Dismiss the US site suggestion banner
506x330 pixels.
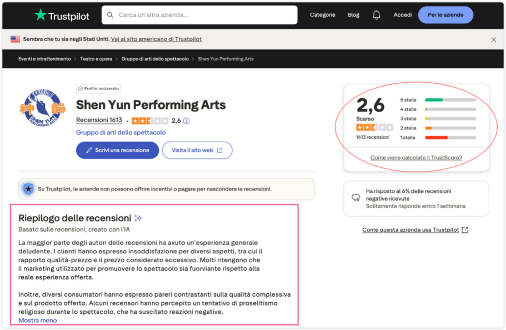pyautogui.click(x=494, y=39)
